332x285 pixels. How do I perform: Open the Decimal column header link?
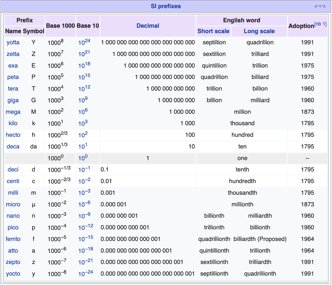148,26
